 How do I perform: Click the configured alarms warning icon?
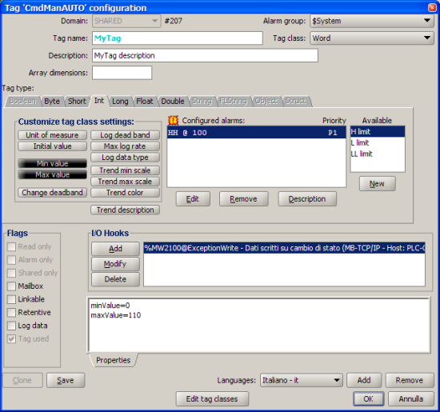click(173, 121)
